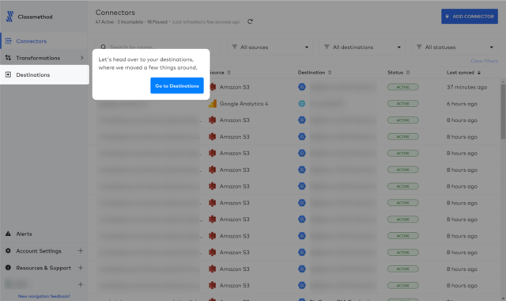
Task: Open Account Settings
Action: [39, 251]
